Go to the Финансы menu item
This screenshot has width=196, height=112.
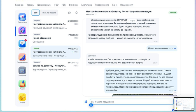tap(73, 5)
